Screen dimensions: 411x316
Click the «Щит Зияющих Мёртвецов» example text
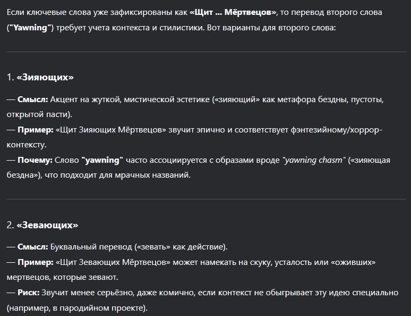(x=111, y=130)
